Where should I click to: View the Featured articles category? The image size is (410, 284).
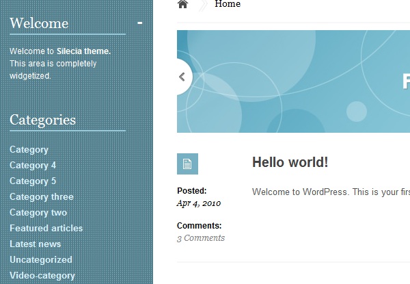click(x=46, y=228)
